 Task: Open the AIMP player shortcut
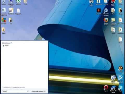121,69
